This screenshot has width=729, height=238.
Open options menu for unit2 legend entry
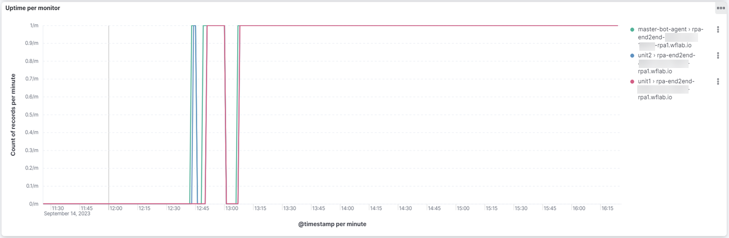click(x=718, y=55)
